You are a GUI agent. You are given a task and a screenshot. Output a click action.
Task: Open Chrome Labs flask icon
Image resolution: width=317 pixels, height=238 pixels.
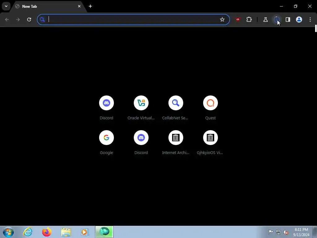pos(265,20)
